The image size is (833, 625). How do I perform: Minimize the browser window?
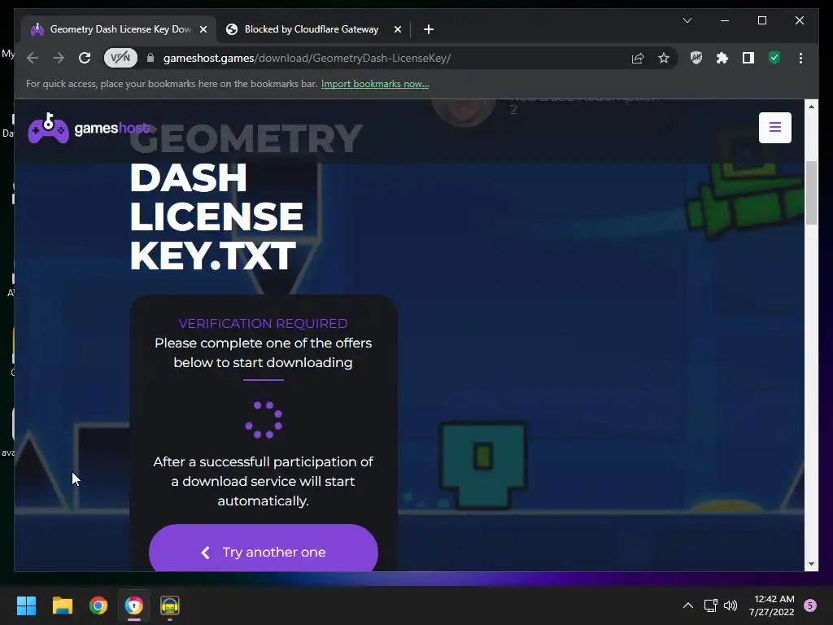click(725, 20)
